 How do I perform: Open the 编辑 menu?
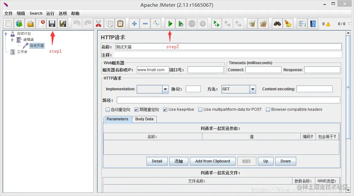point(21,13)
